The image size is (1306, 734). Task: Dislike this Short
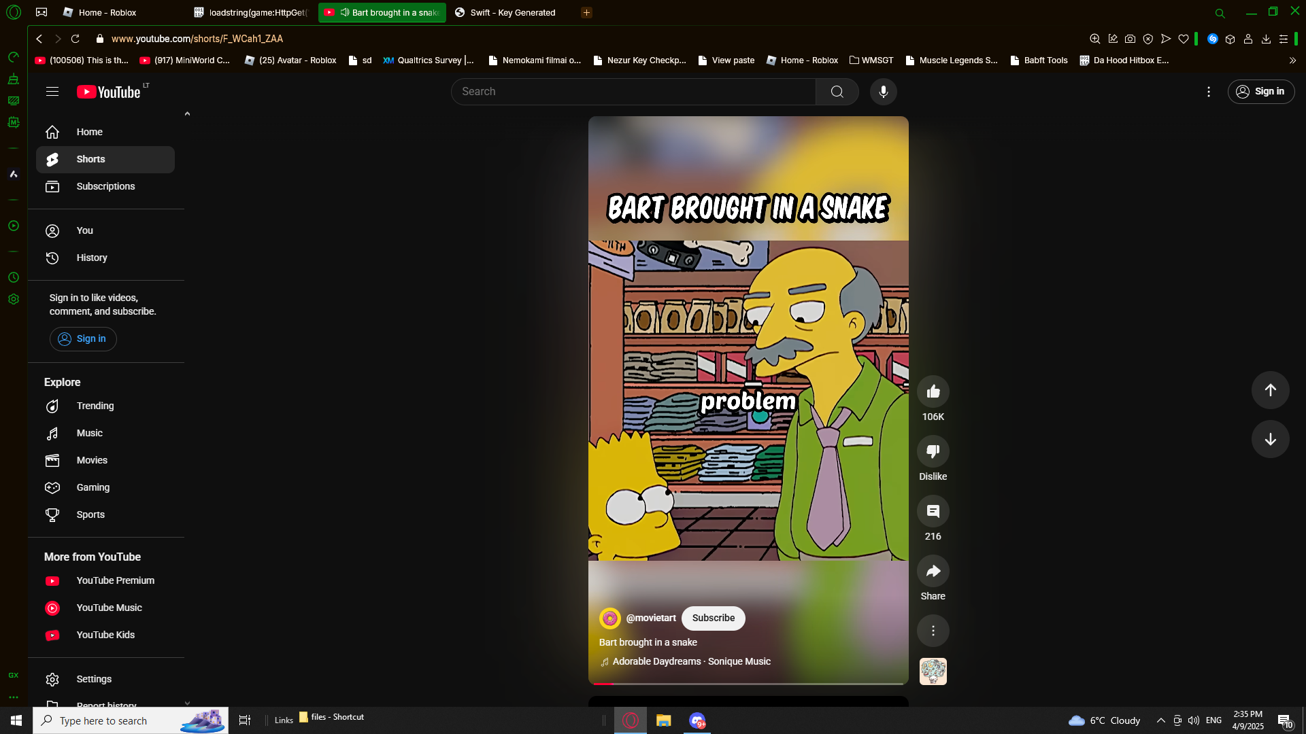(x=933, y=451)
